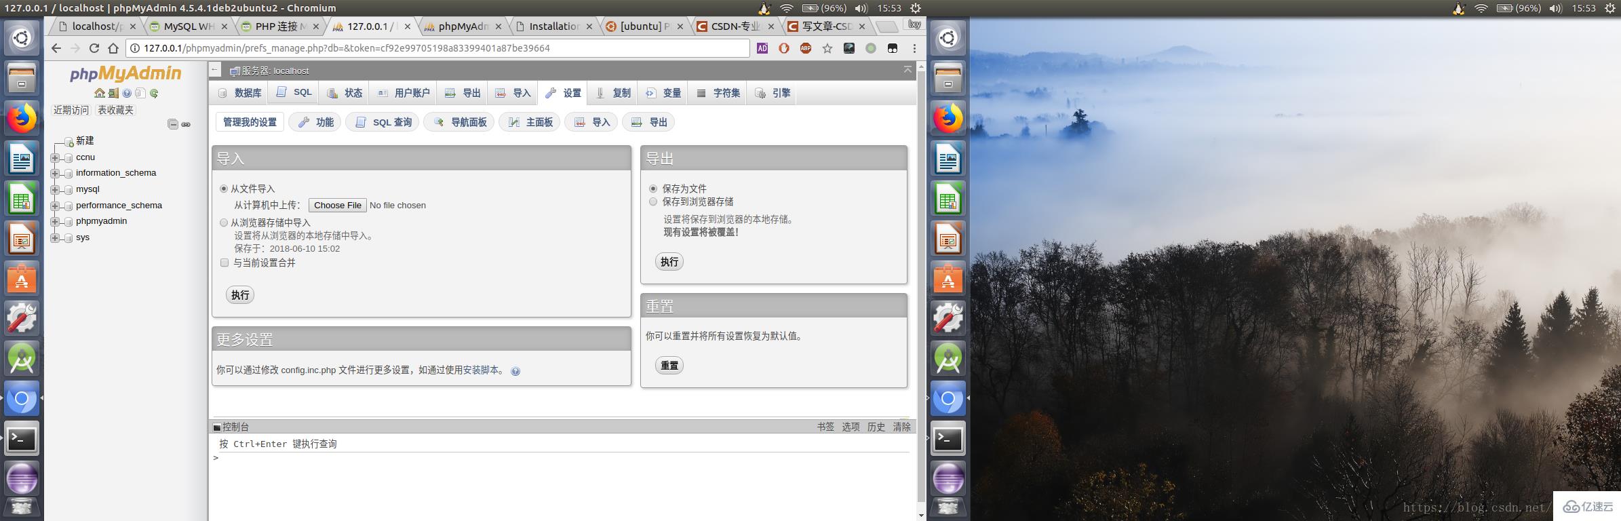
Task: Click the browser URL address bar
Action: click(437, 48)
